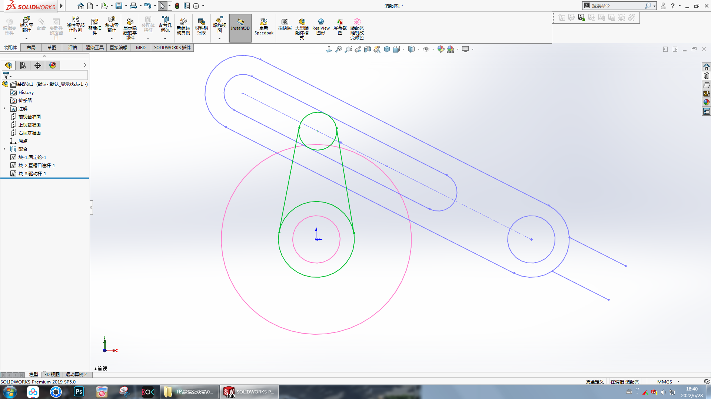Screen dimensions: 711x399
Task: Open Reference Geometry dropdown arrow
Action: coord(165,38)
